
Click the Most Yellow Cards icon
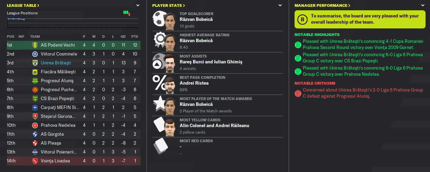tap(159, 126)
